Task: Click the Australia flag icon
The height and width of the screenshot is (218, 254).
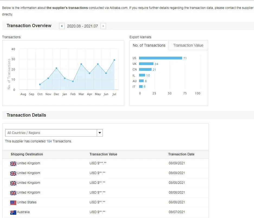Action: pyautogui.click(x=13, y=212)
